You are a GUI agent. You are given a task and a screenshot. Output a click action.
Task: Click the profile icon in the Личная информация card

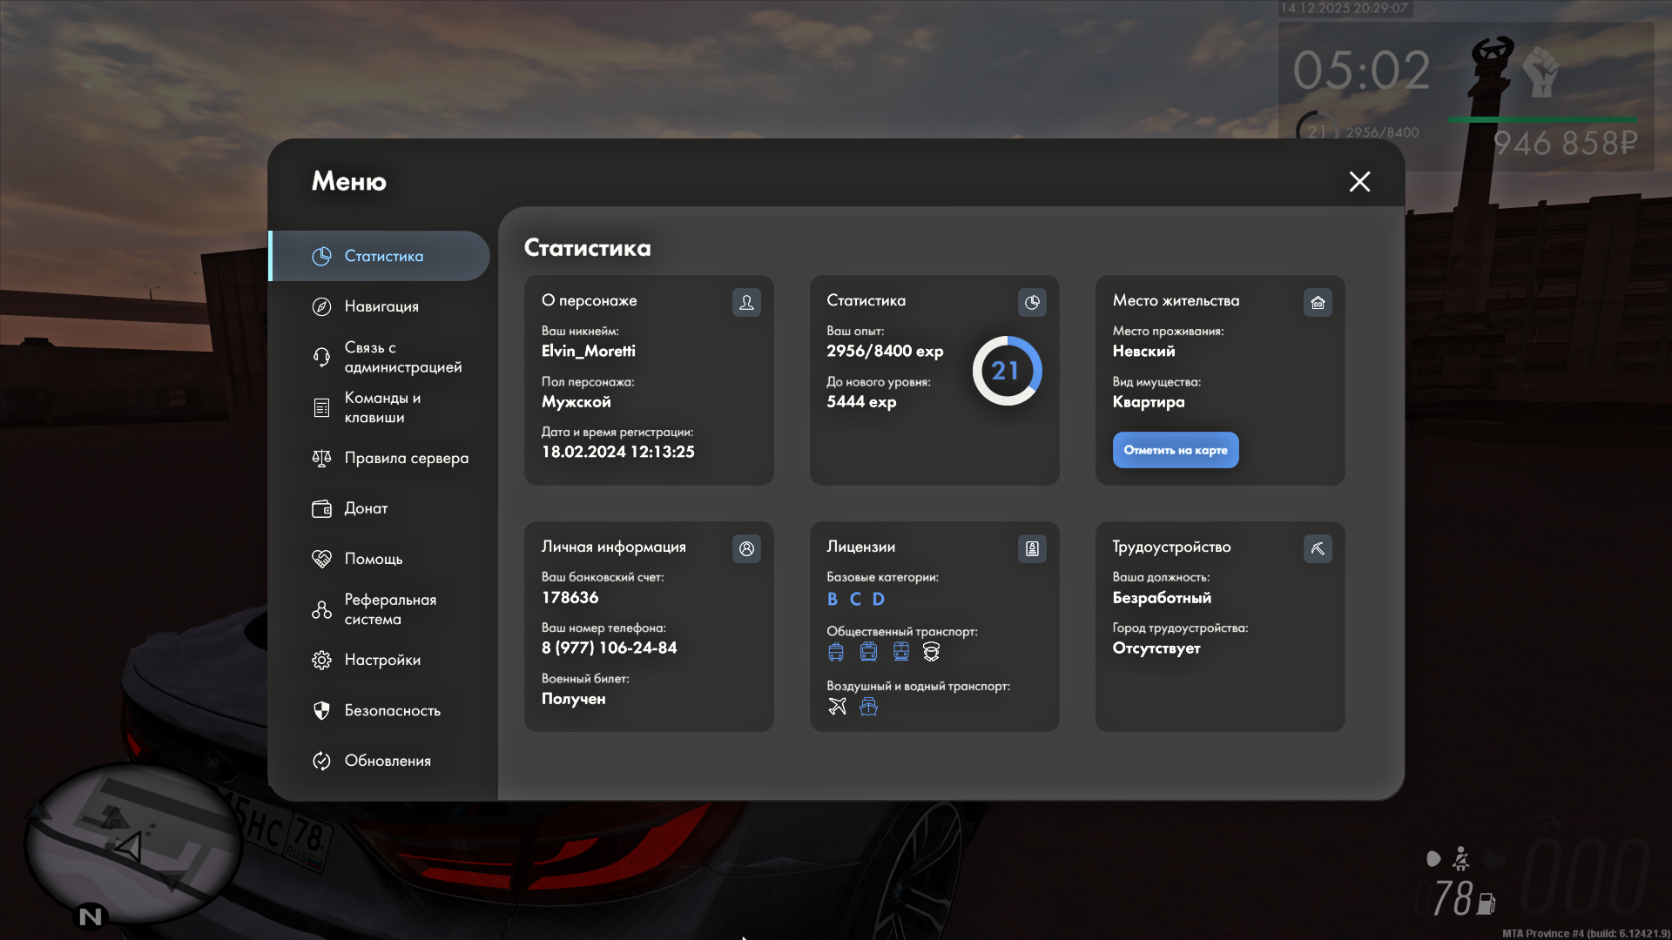[x=746, y=548]
